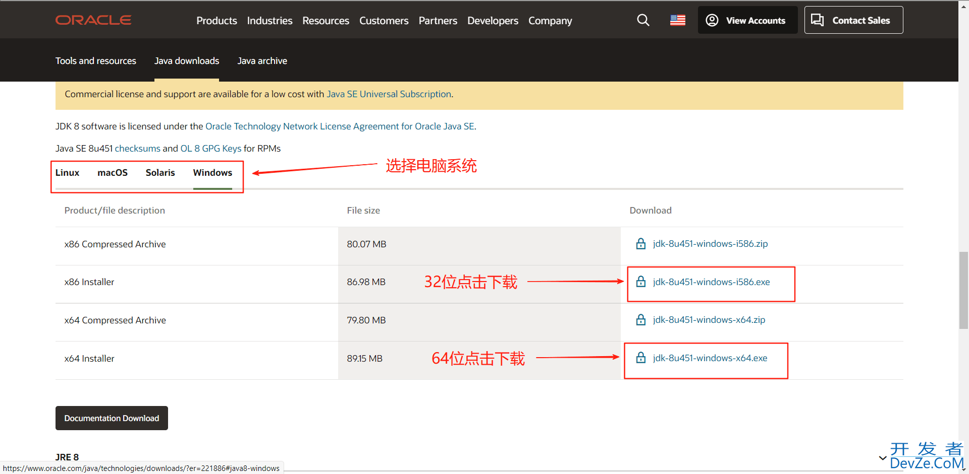Click the View Accounts button

(747, 20)
